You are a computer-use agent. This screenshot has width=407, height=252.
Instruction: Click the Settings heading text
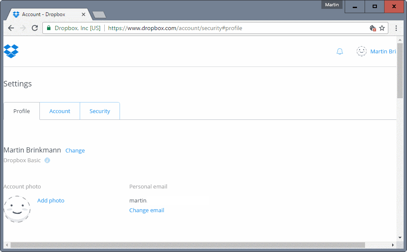pyautogui.click(x=18, y=84)
